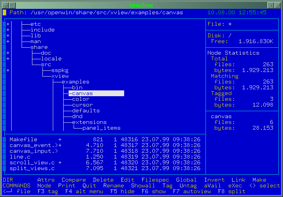Choose the Edit command

tap(127, 180)
